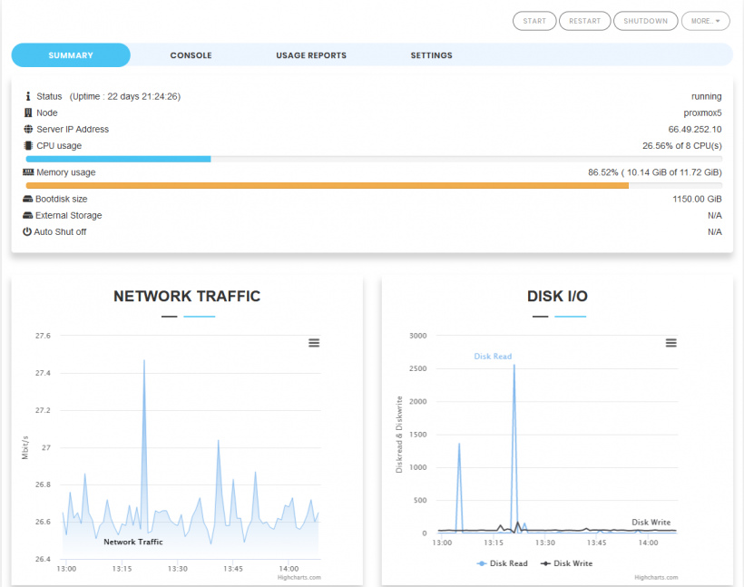
Task: Click the Node building icon
Action: (x=28, y=113)
